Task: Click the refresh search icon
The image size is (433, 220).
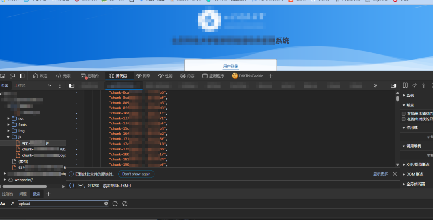Action: tap(115, 204)
